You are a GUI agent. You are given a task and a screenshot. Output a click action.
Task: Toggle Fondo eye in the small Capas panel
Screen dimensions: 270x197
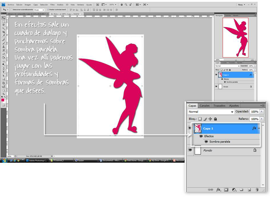click(216, 87)
